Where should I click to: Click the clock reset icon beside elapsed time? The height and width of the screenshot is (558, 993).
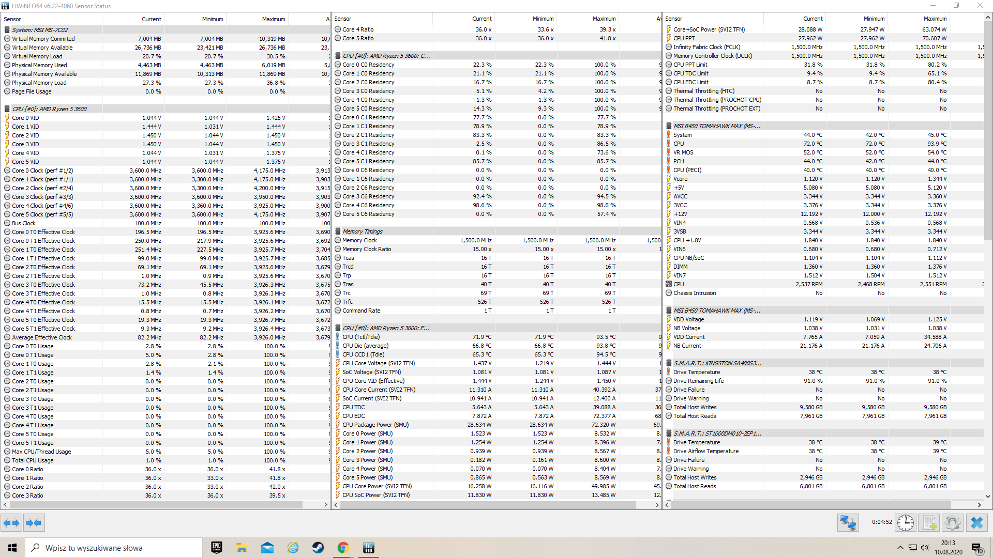pyautogui.click(x=906, y=523)
